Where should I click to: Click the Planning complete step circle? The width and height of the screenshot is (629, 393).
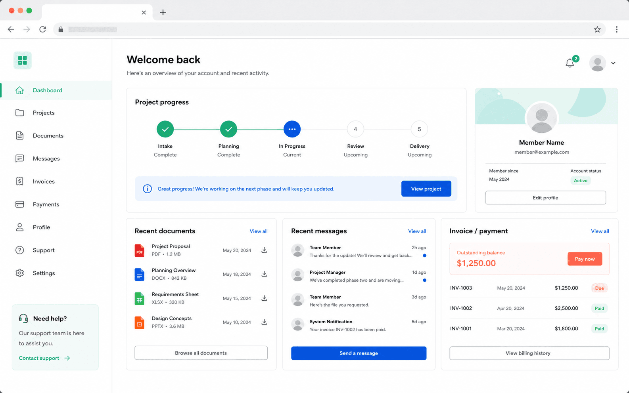coord(229,129)
